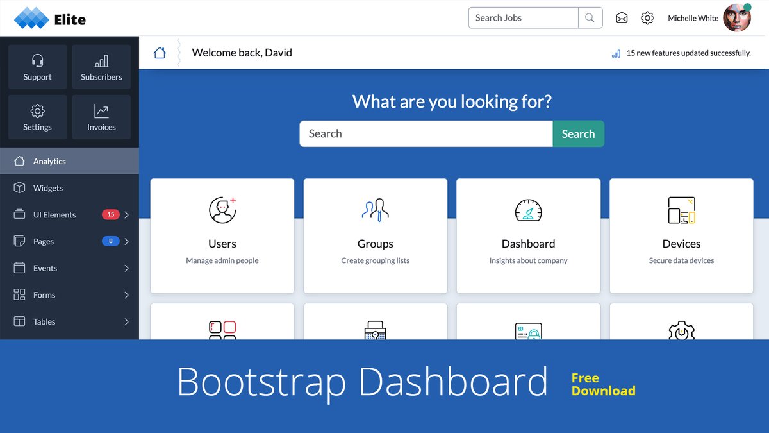Click the Michelle White name label
This screenshot has height=433, width=769.
tap(693, 18)
